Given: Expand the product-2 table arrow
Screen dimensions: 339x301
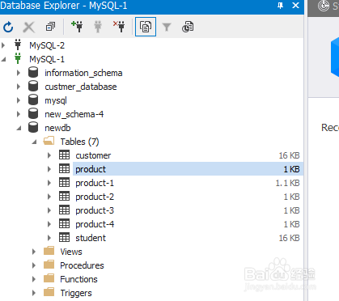Looking at the screenshot, I should point(49,197).
